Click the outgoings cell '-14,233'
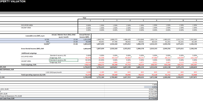This screenshot has width=203, height=101. tap(101, 62)
